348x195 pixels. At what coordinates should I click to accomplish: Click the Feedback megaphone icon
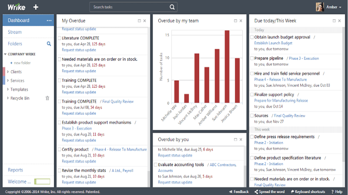click(231, 192)
